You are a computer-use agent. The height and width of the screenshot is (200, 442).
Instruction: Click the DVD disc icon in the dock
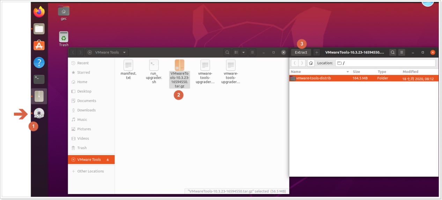pyautogui.click(x=39, y=113)
